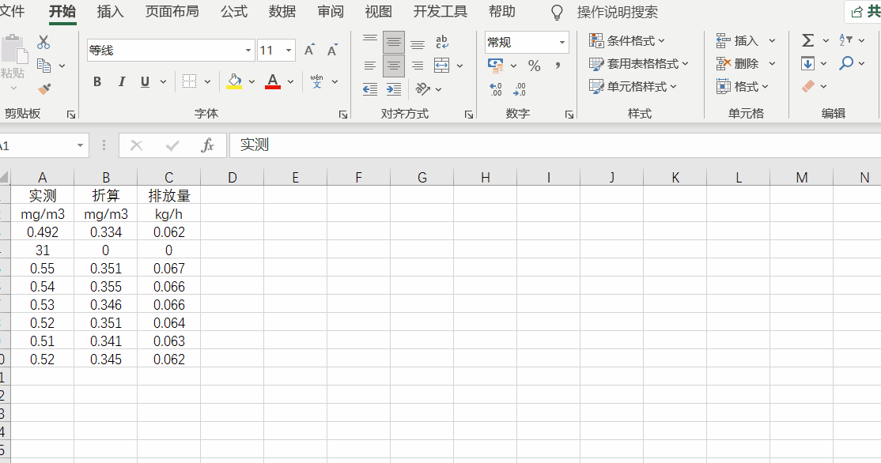Click the Fill down icon
The width and height of the screenshot is (881, 463).
tap(808, 63)
